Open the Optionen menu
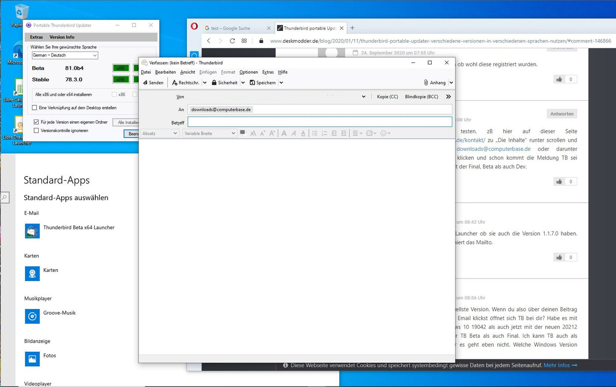This screenshot has height=387, width=616. (x=249, y=72)
